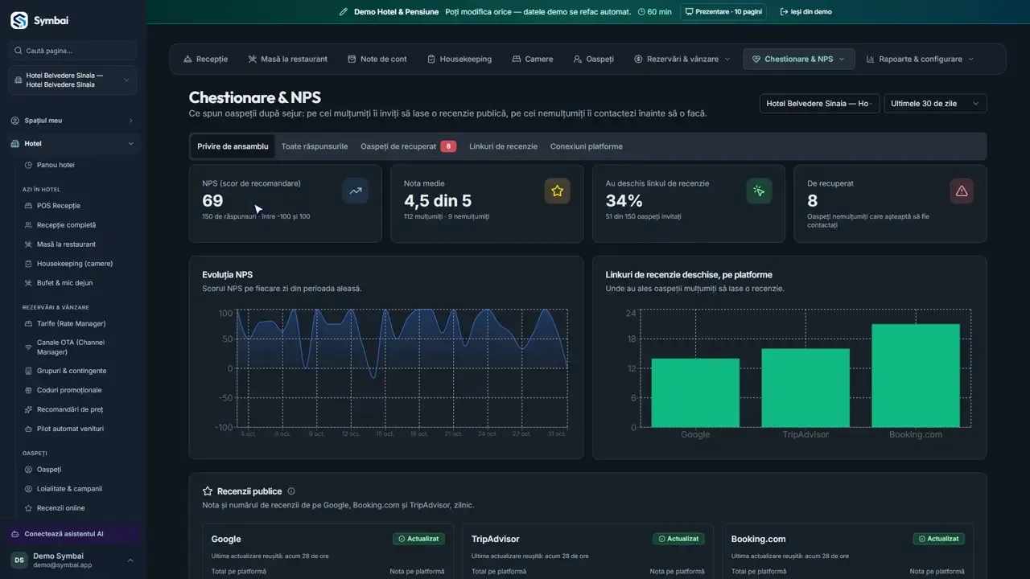Viewport: 1030px width, 579px height.
Task: Expand the Demo Symbai account menu
Action: tap(73, 561)
